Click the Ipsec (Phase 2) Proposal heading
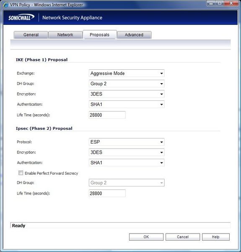The width and height of the screenshot is (241, 252). [x=44, y=129]
